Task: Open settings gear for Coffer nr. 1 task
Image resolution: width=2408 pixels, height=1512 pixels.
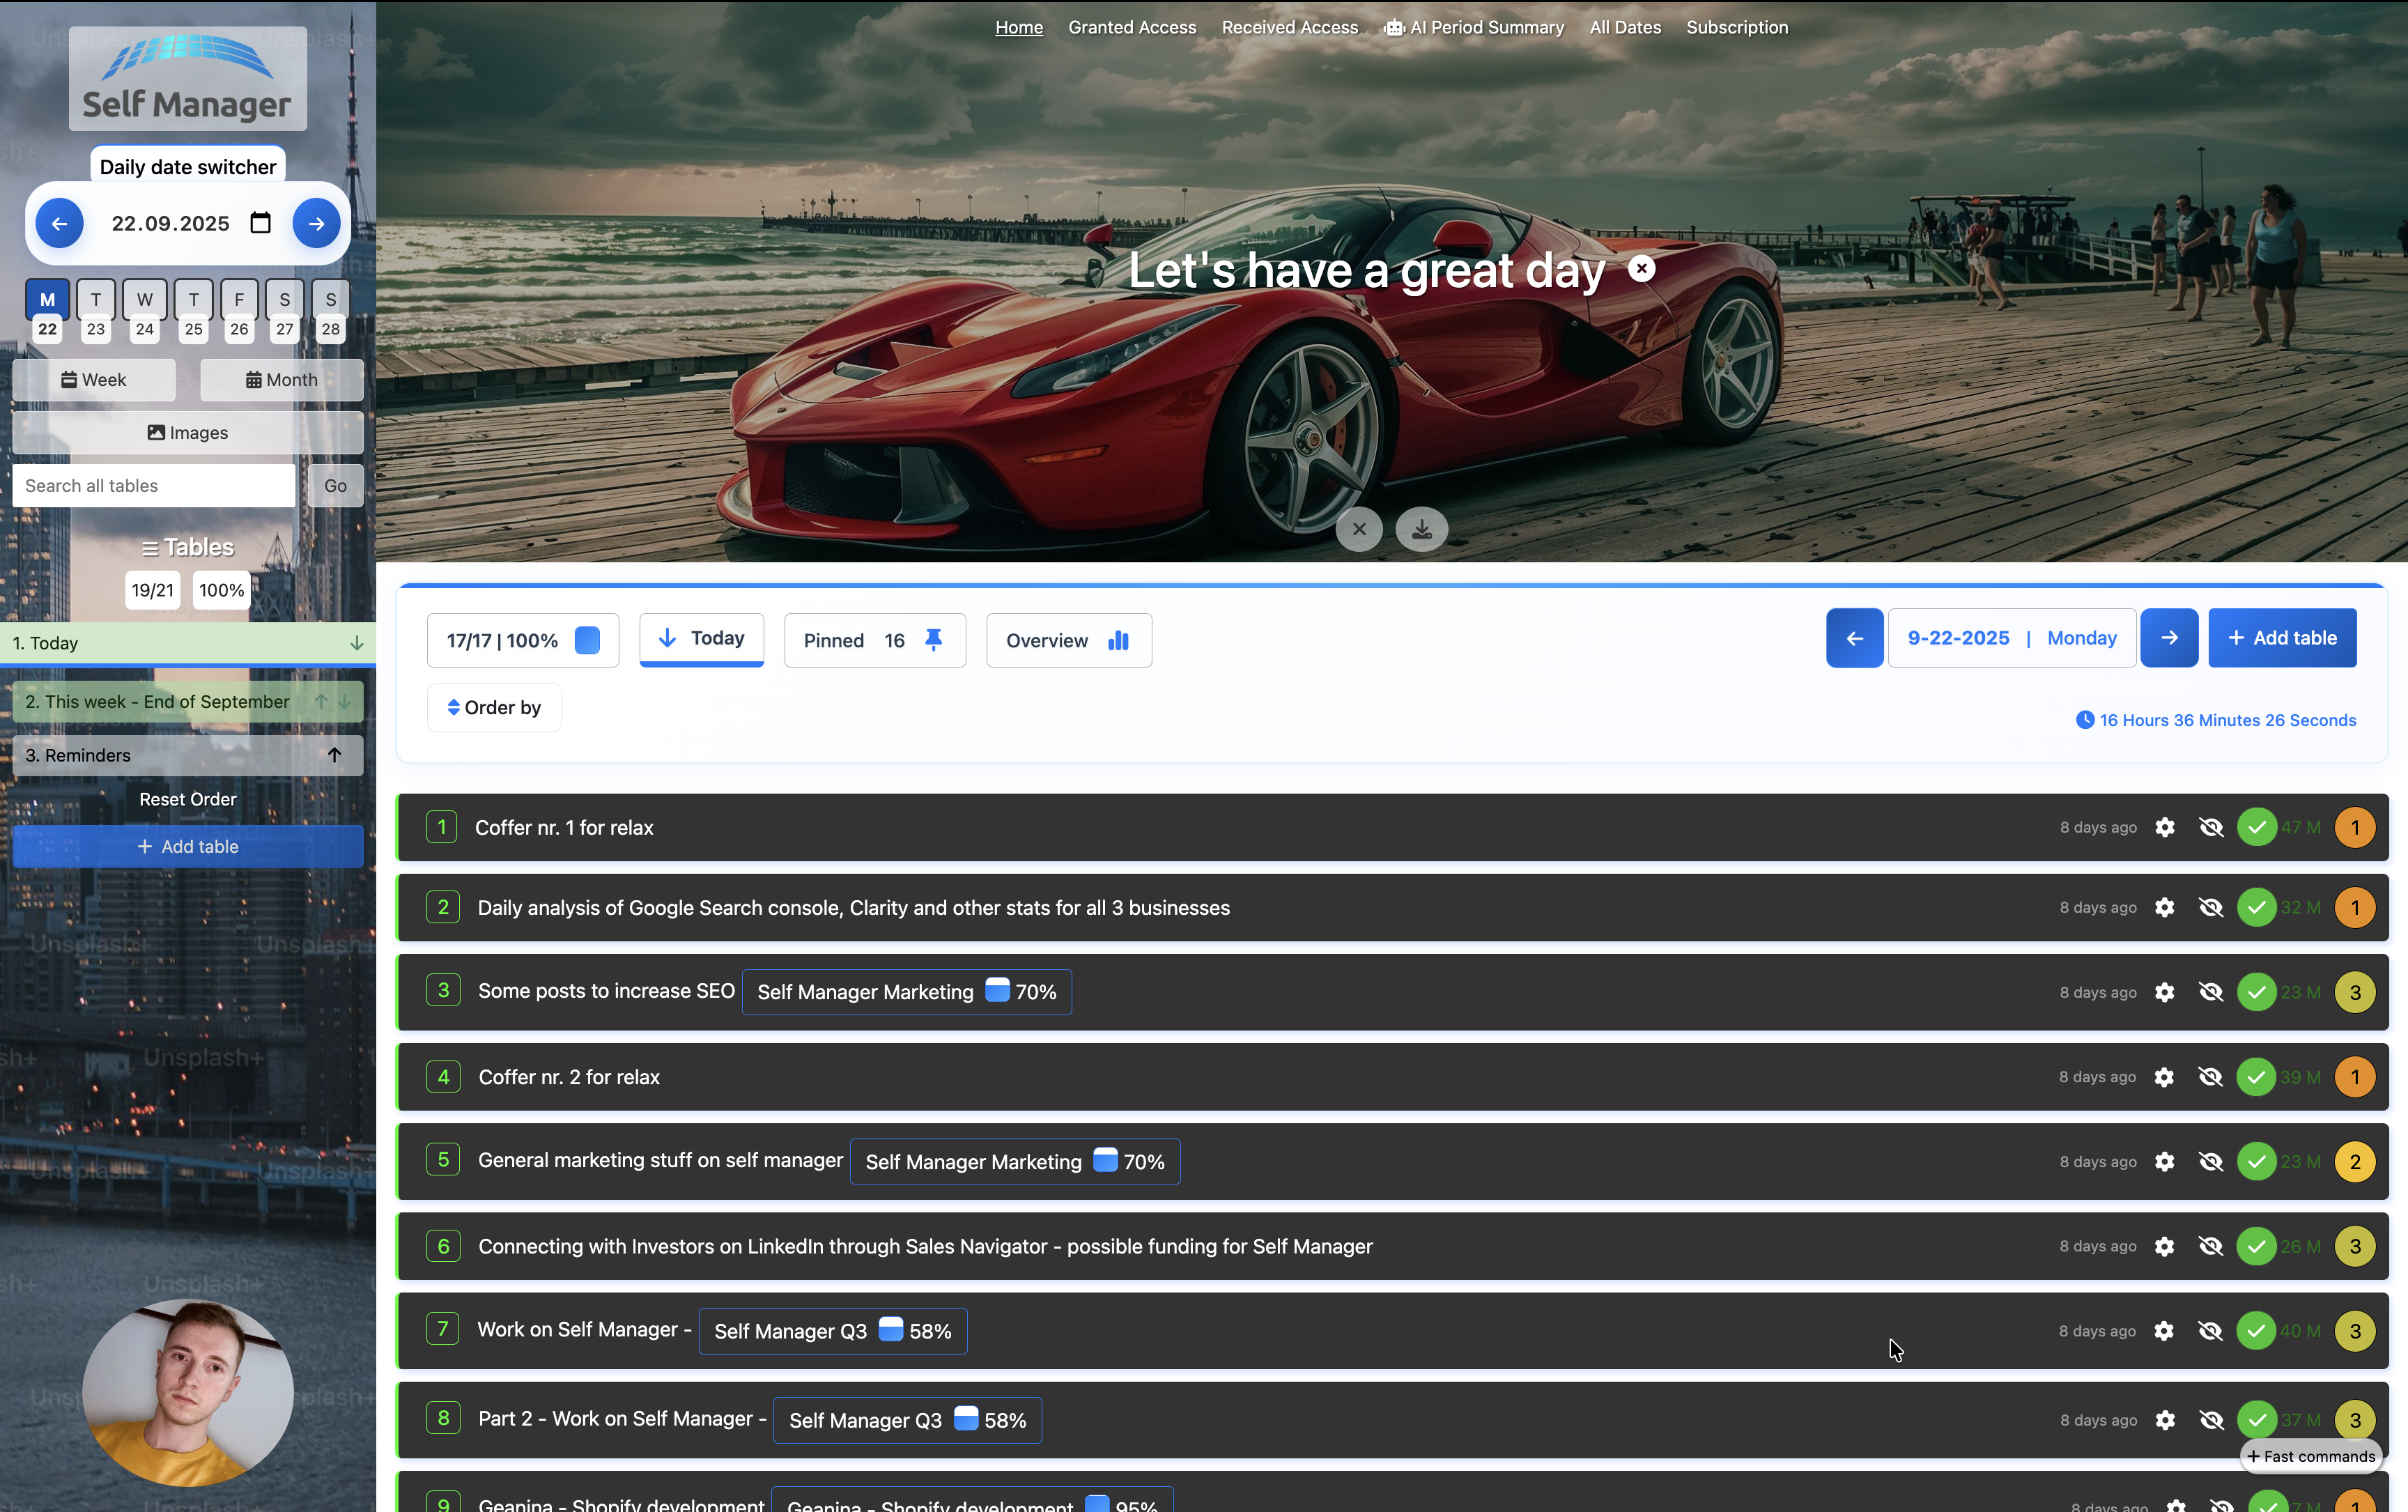Action: pyautogui.click(x=2164, y=827)
